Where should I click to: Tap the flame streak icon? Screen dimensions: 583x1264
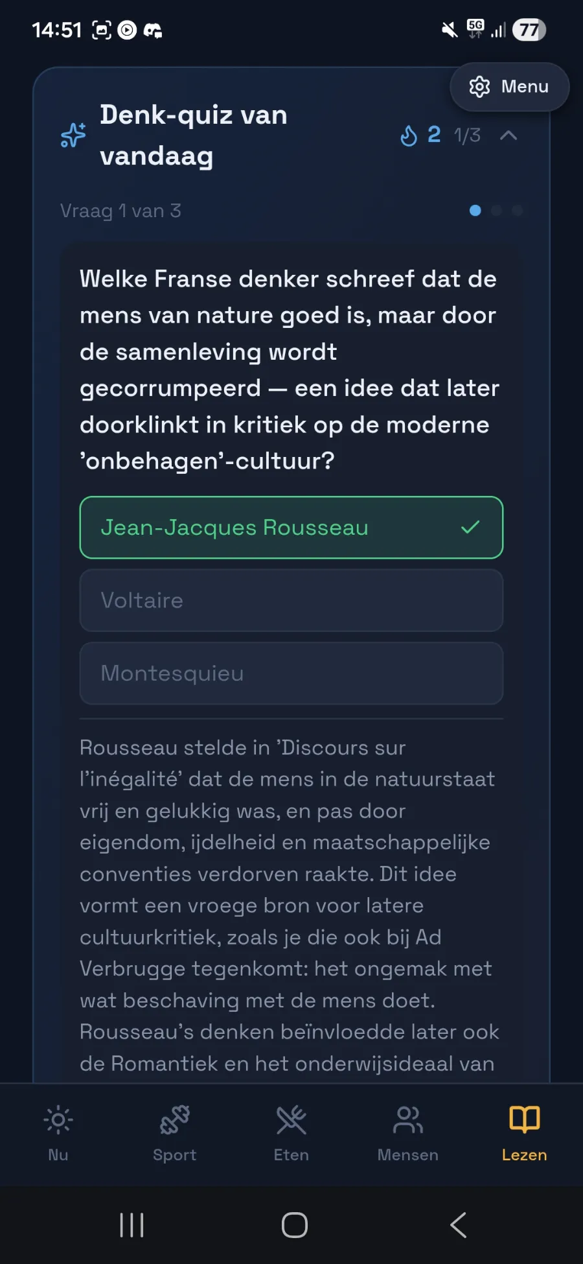[x=409, y=135]
